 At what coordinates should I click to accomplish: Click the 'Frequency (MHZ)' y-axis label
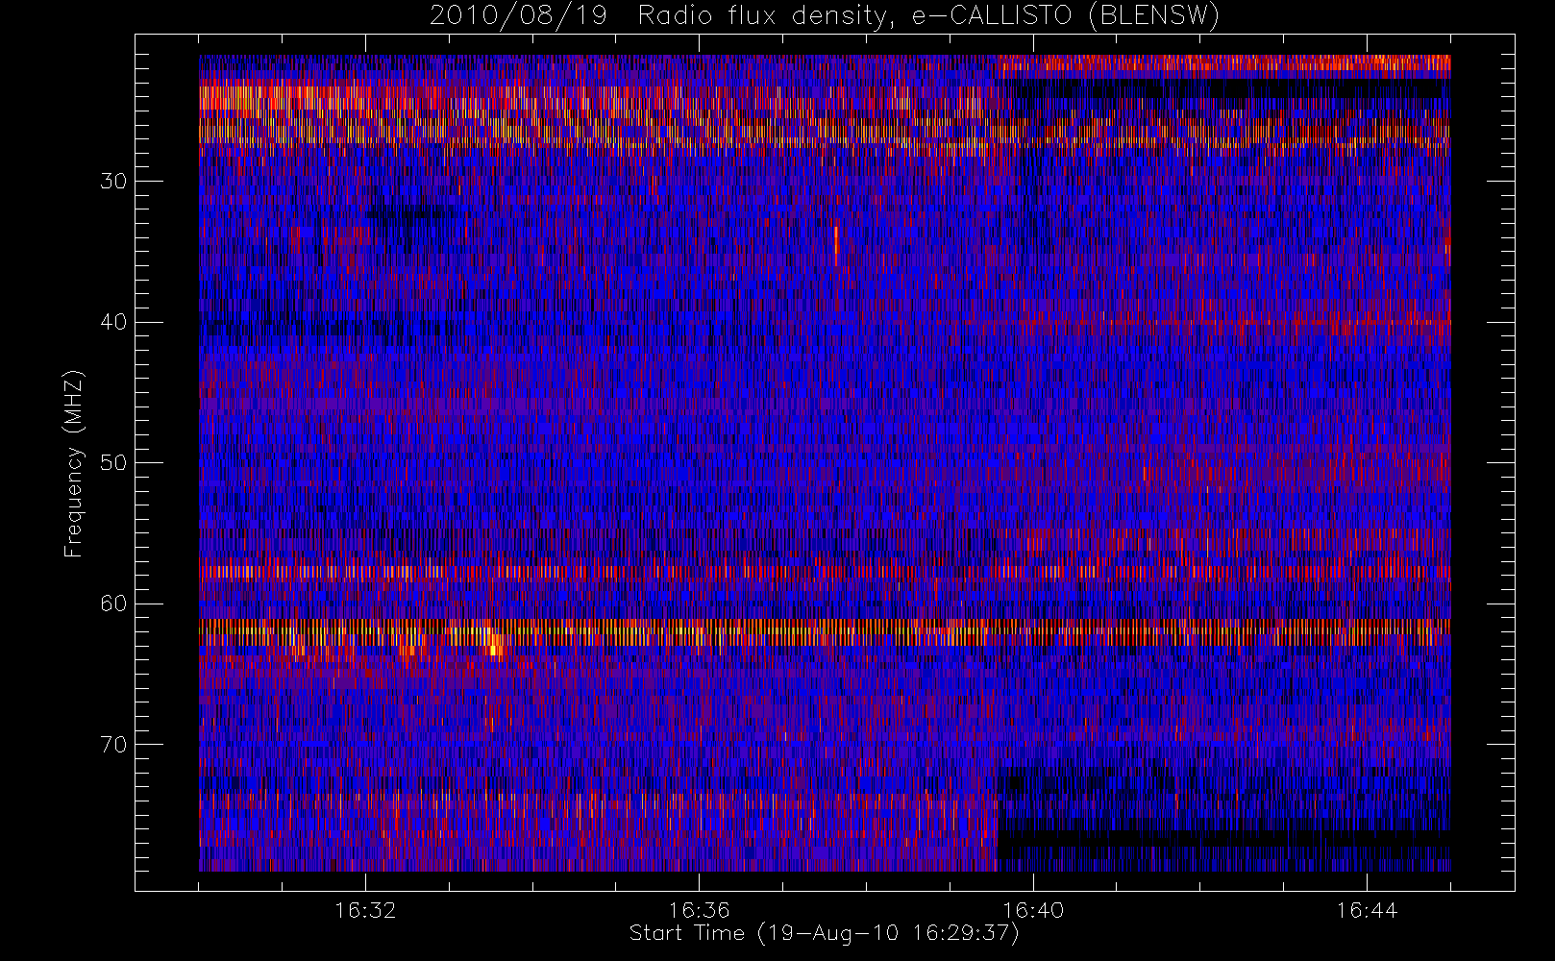pos(73,463)
